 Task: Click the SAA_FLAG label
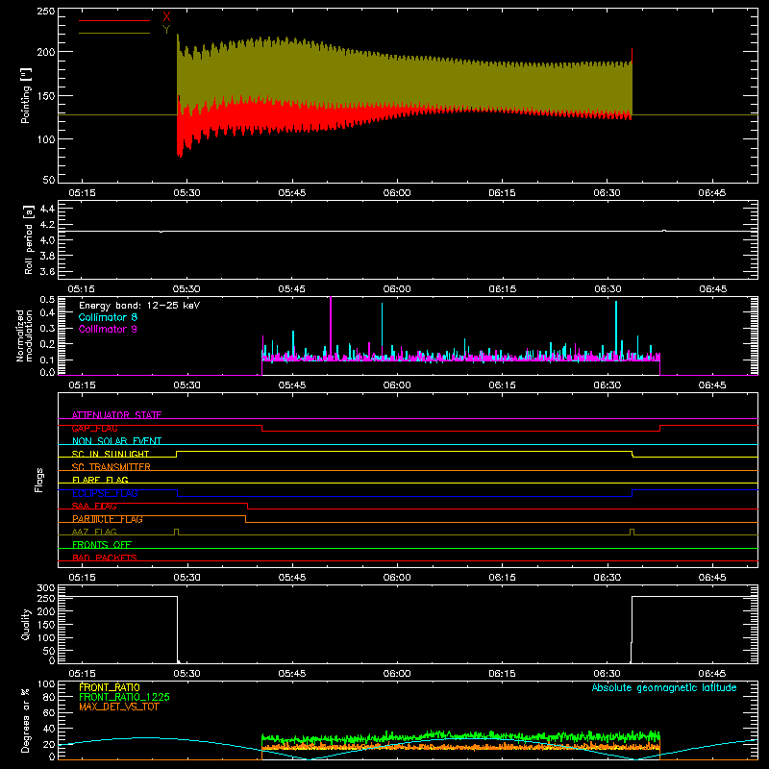click(x=94, y=506)
